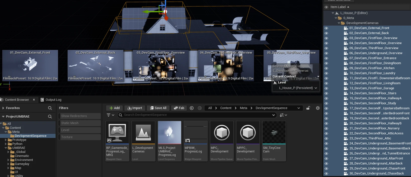
Task: Hide 09_DevCam_FirstFloor_Kitchen camera
Action: (x=326, y=68)
